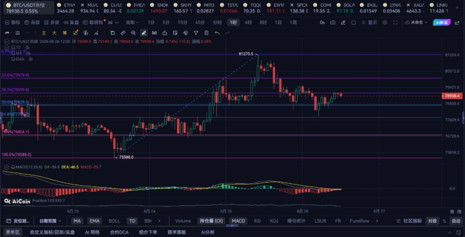Toggle 自动 auto scale
This screenshot has height=237, width=465.
(456, 221)
